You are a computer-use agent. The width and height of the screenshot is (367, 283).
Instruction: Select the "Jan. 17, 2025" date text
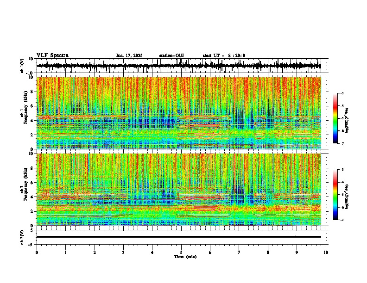pos(129,55)
